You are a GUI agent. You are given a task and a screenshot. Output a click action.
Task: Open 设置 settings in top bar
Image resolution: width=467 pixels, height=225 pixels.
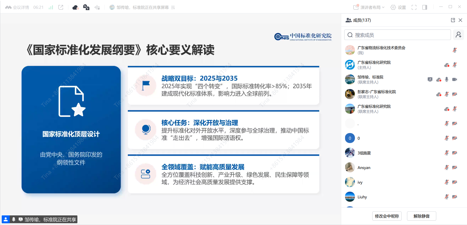coord(398,7)
